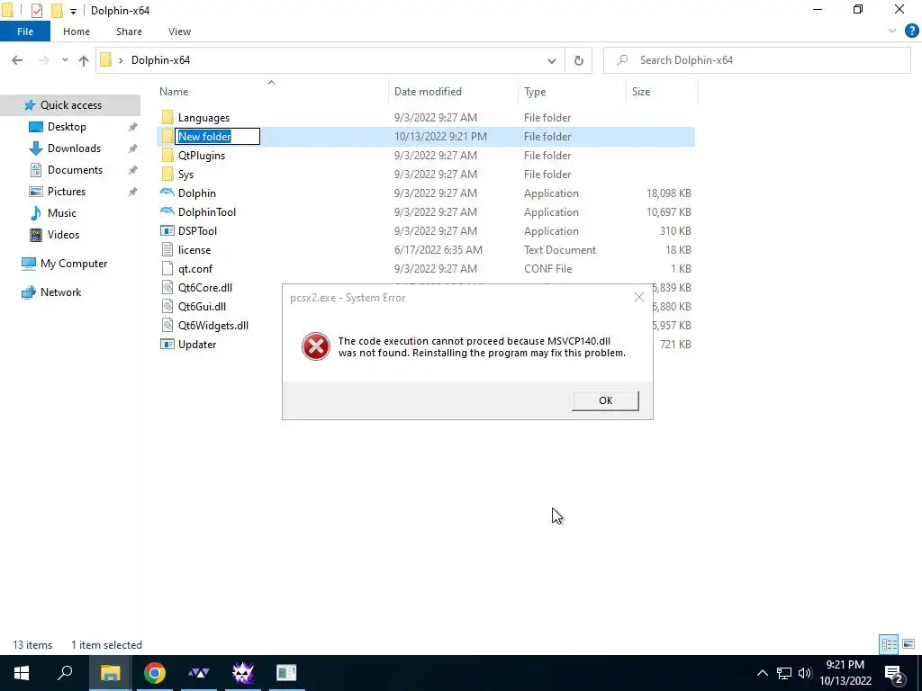Click the 'CONF File' type cell
Image resolution: width=922 pixels, height=691 pixels.
pos(547,268)
